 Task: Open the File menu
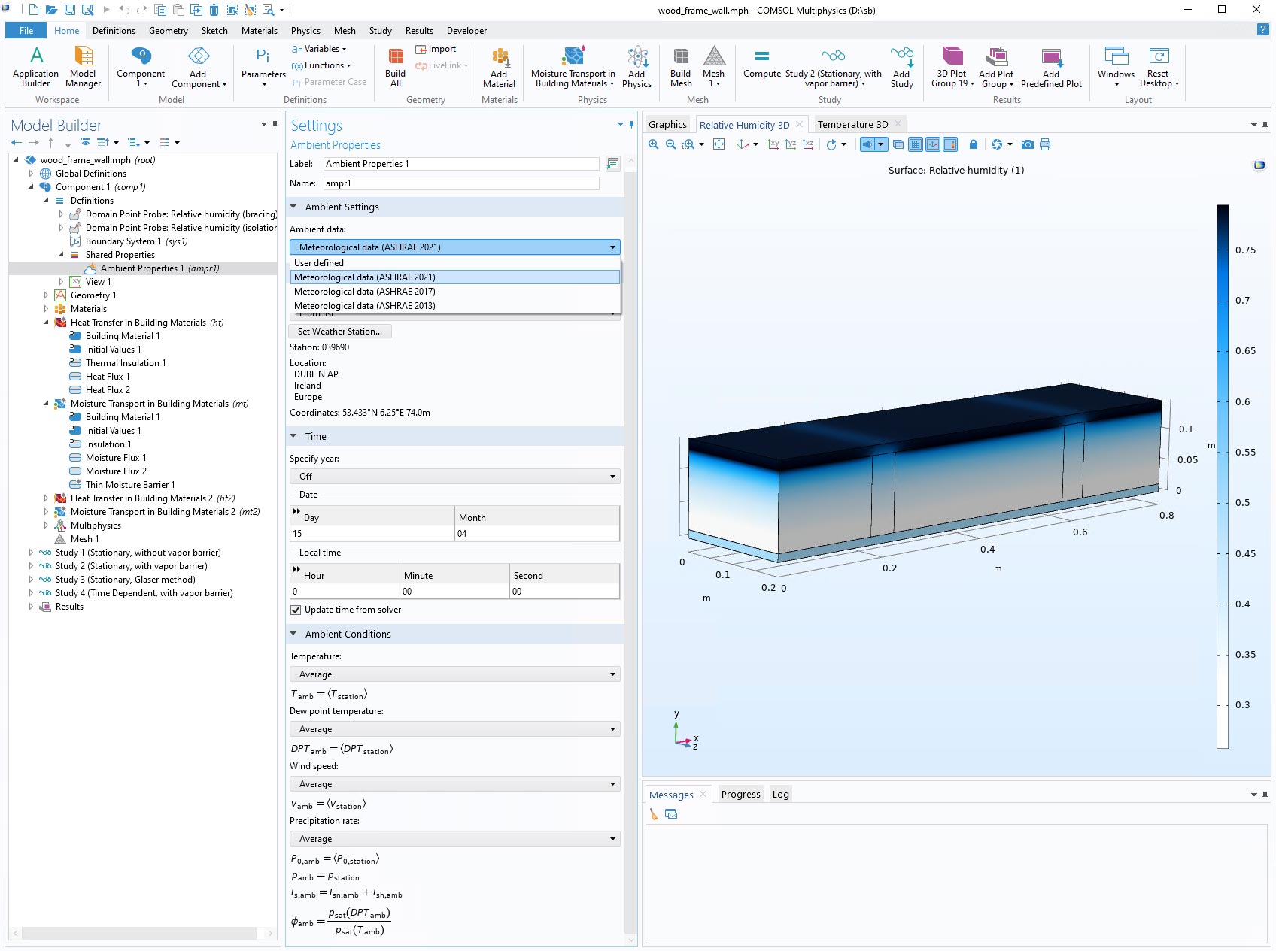[26, 31]
